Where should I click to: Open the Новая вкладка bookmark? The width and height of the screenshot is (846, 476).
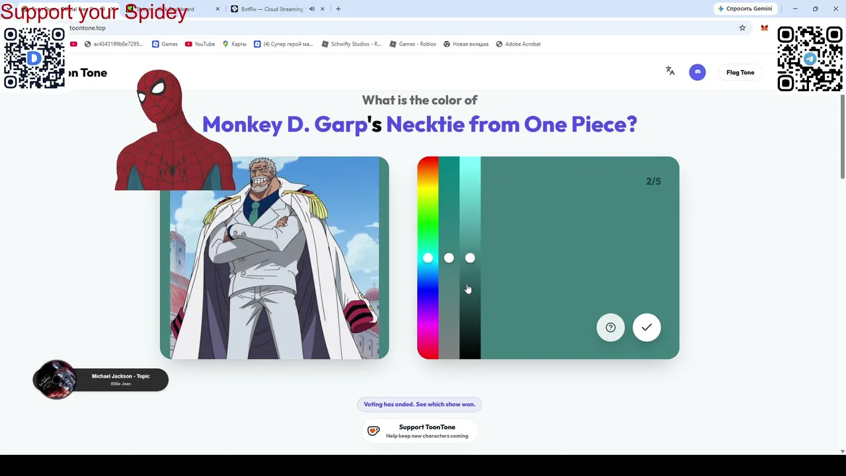pyautogui.click(x=466, y=44)
